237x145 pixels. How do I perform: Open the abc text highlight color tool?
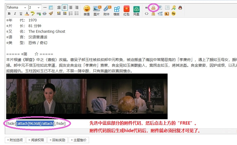(33, 13)
